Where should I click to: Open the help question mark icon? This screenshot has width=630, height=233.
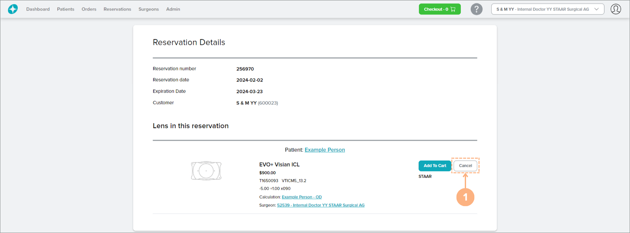(x=476, y=9)
